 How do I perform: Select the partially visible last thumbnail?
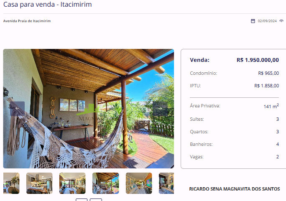tap(166, 183)
